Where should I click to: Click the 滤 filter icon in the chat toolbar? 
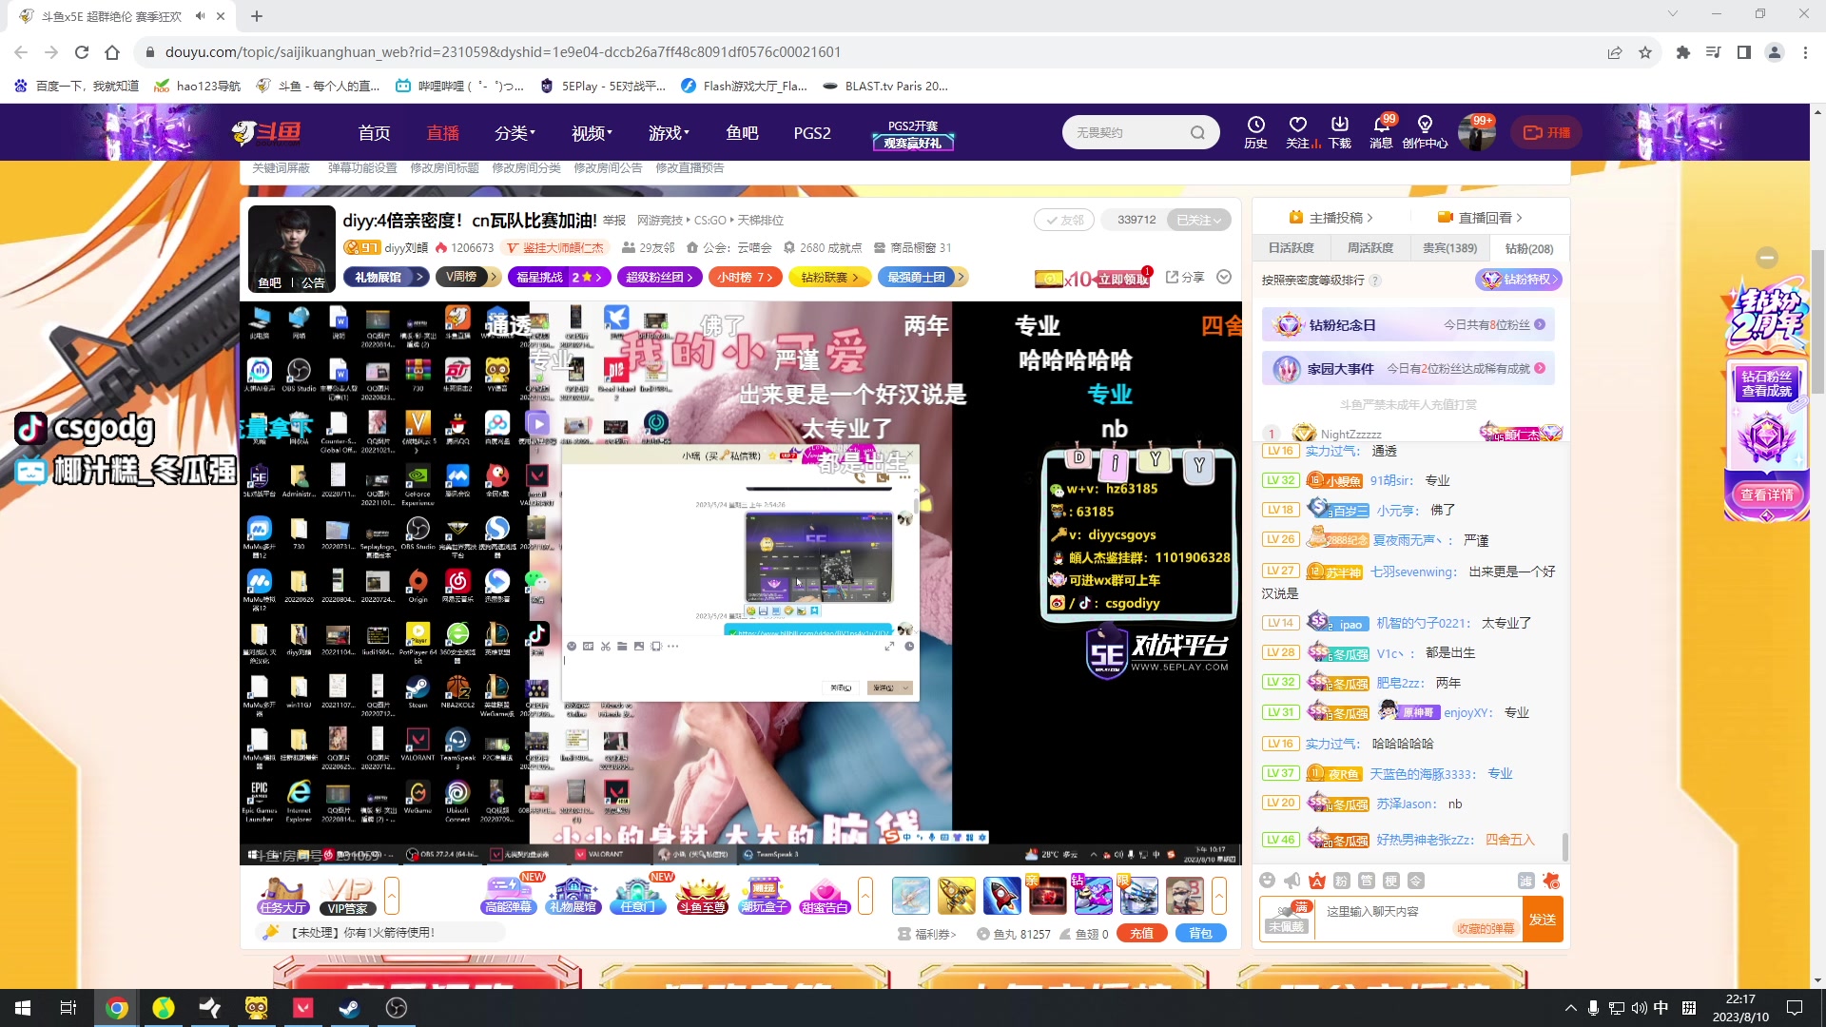1526,881
